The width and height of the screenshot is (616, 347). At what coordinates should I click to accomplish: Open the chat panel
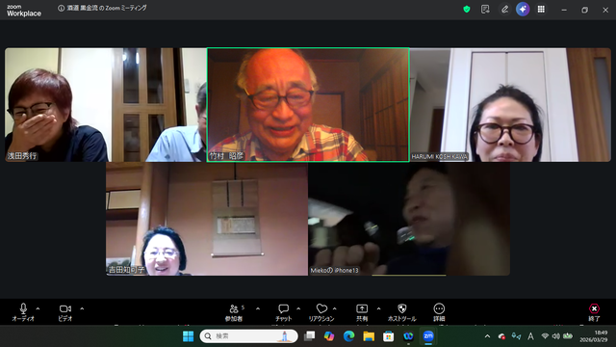(x=283, y=312)
